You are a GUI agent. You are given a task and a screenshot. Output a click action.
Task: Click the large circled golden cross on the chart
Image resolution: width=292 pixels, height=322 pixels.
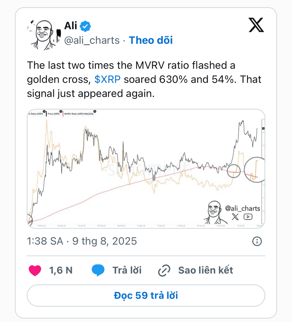254,170
